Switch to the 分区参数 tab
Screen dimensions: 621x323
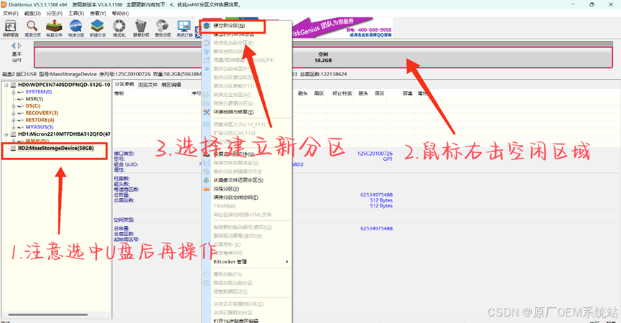point(124,84)
